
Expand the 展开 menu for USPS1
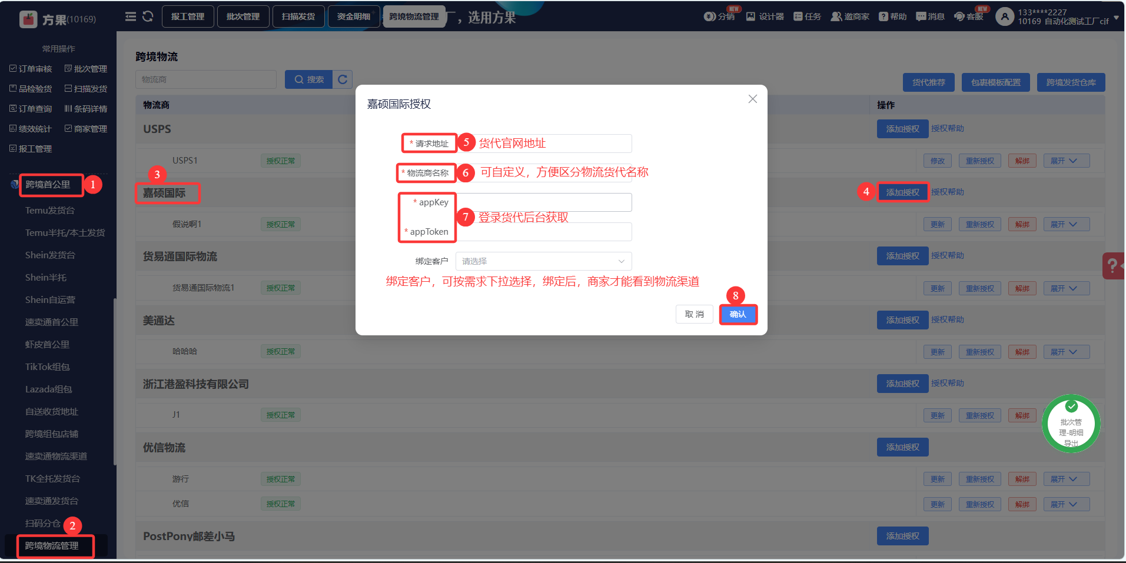click(1066, 161)
